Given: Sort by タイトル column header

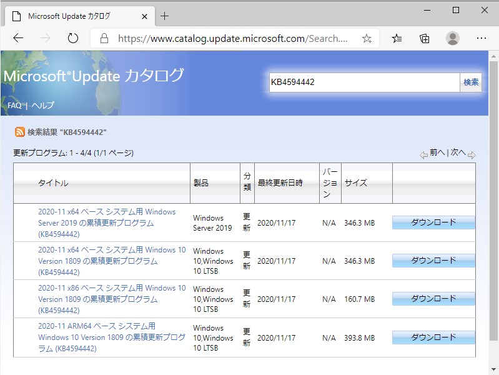Looking at the screenshot, I should (x=53, y=183).
